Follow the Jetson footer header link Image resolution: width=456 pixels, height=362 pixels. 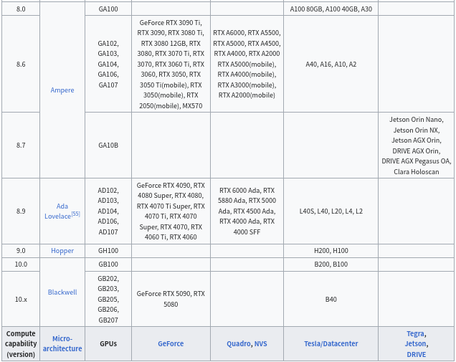click(x=415, y=343)
